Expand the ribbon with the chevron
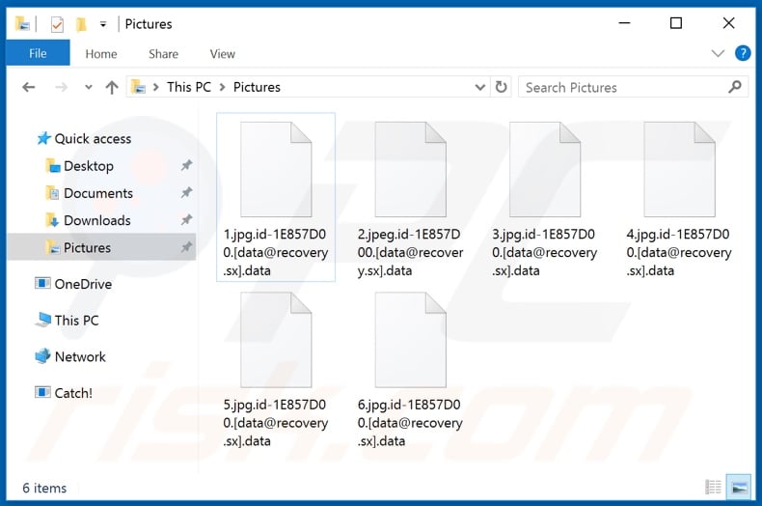The height and width of the screenshot is (506, 762). [718, 54]
